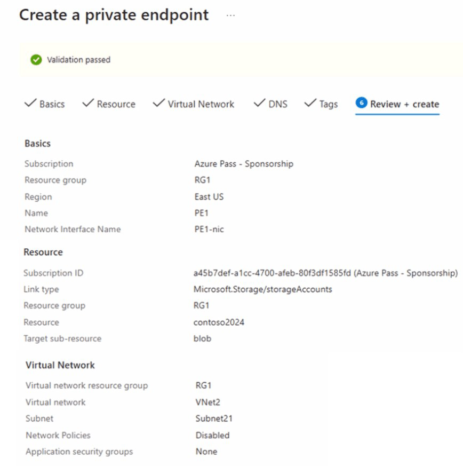Open the Virtual Network tab

click(x=201, y=104)
